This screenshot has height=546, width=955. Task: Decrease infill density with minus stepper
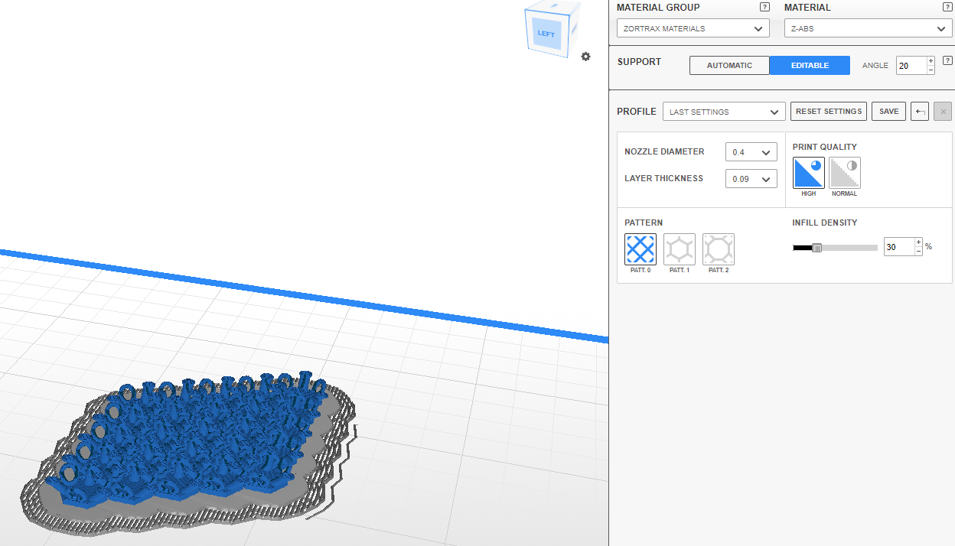[918, 252]
